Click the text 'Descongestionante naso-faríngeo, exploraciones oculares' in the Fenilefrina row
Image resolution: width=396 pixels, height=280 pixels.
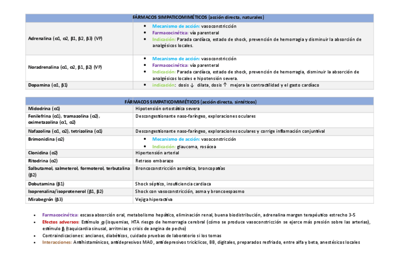[x=196, y=116]
